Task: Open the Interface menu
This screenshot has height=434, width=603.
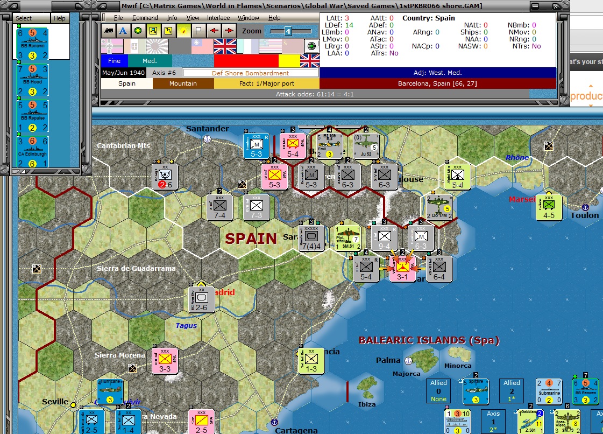Action: (218, 18)
